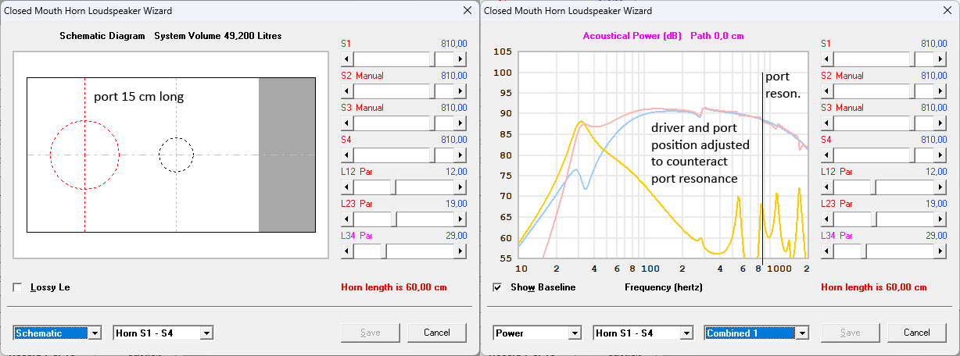Click S1 slider left arrow in Schematic window
The width and height of the screenshot is (960, 356).
tap(349, 59)
